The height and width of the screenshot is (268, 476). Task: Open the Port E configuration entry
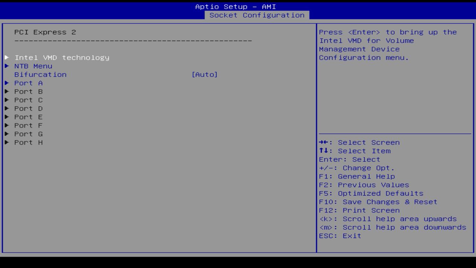pos(28,117)
